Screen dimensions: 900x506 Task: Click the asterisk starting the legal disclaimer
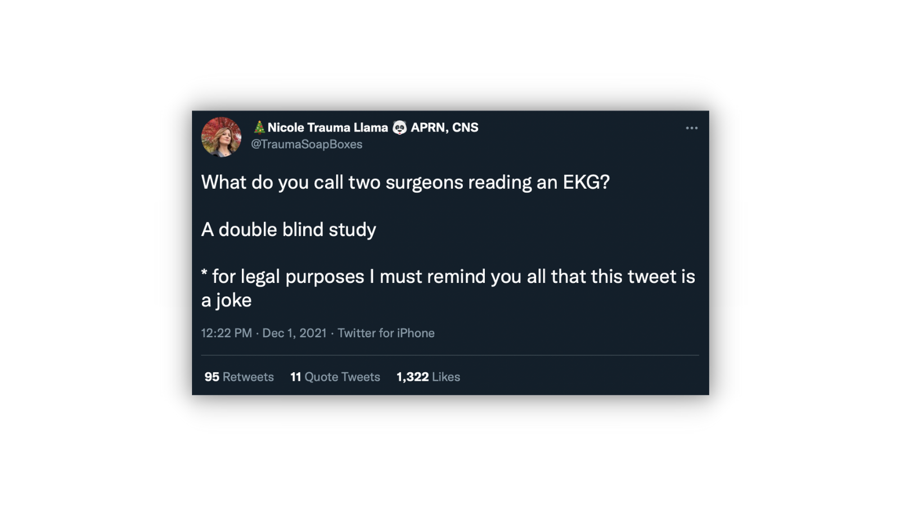click(x=204, y=273)
